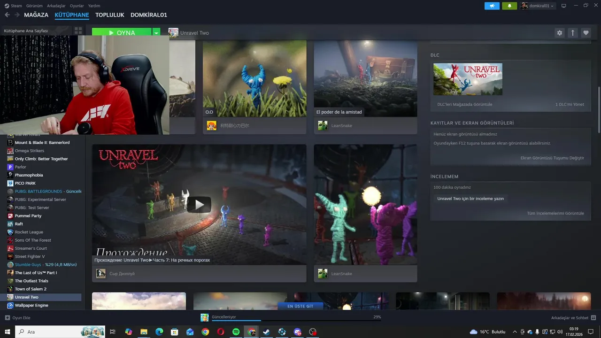This screenshot has width=601, height=338.
Task: Click the Raft game icon
Action: (10, 224)
